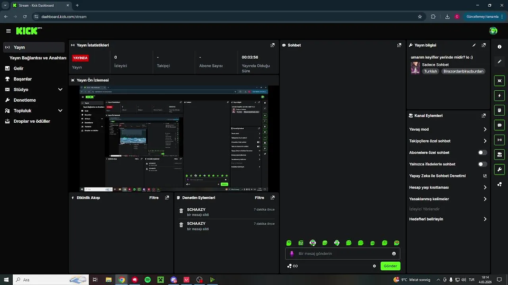Open Windows Start menu
The width and height of the screenshot is (508, 285).
coord(6,280)
